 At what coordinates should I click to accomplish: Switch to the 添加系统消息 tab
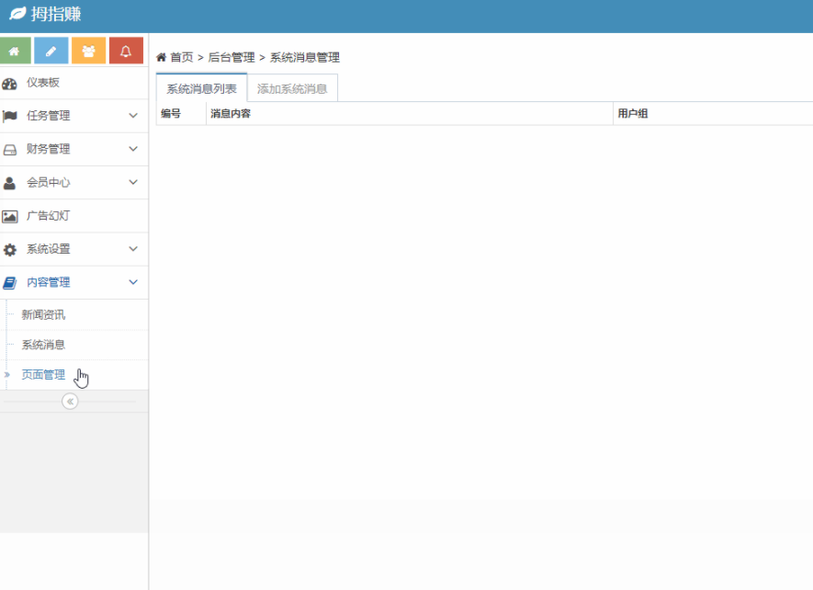click(292, 89)
